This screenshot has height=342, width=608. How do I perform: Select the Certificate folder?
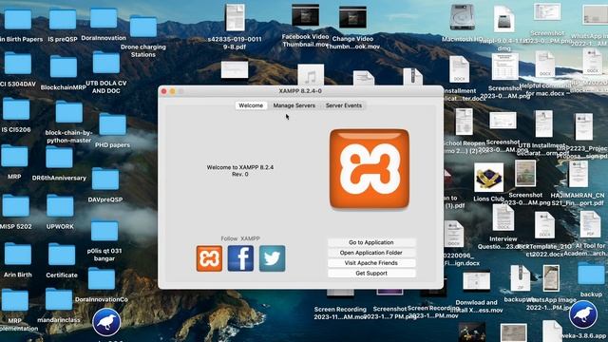pos(62,255)
